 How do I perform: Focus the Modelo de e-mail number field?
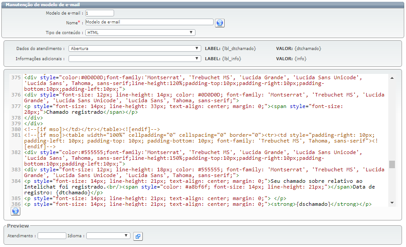100,13
